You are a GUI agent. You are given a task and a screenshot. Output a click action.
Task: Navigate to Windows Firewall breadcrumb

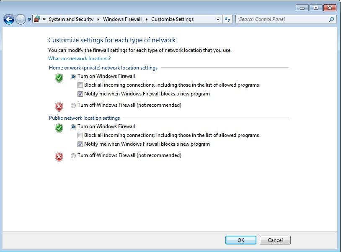click(x=122, y=19)
